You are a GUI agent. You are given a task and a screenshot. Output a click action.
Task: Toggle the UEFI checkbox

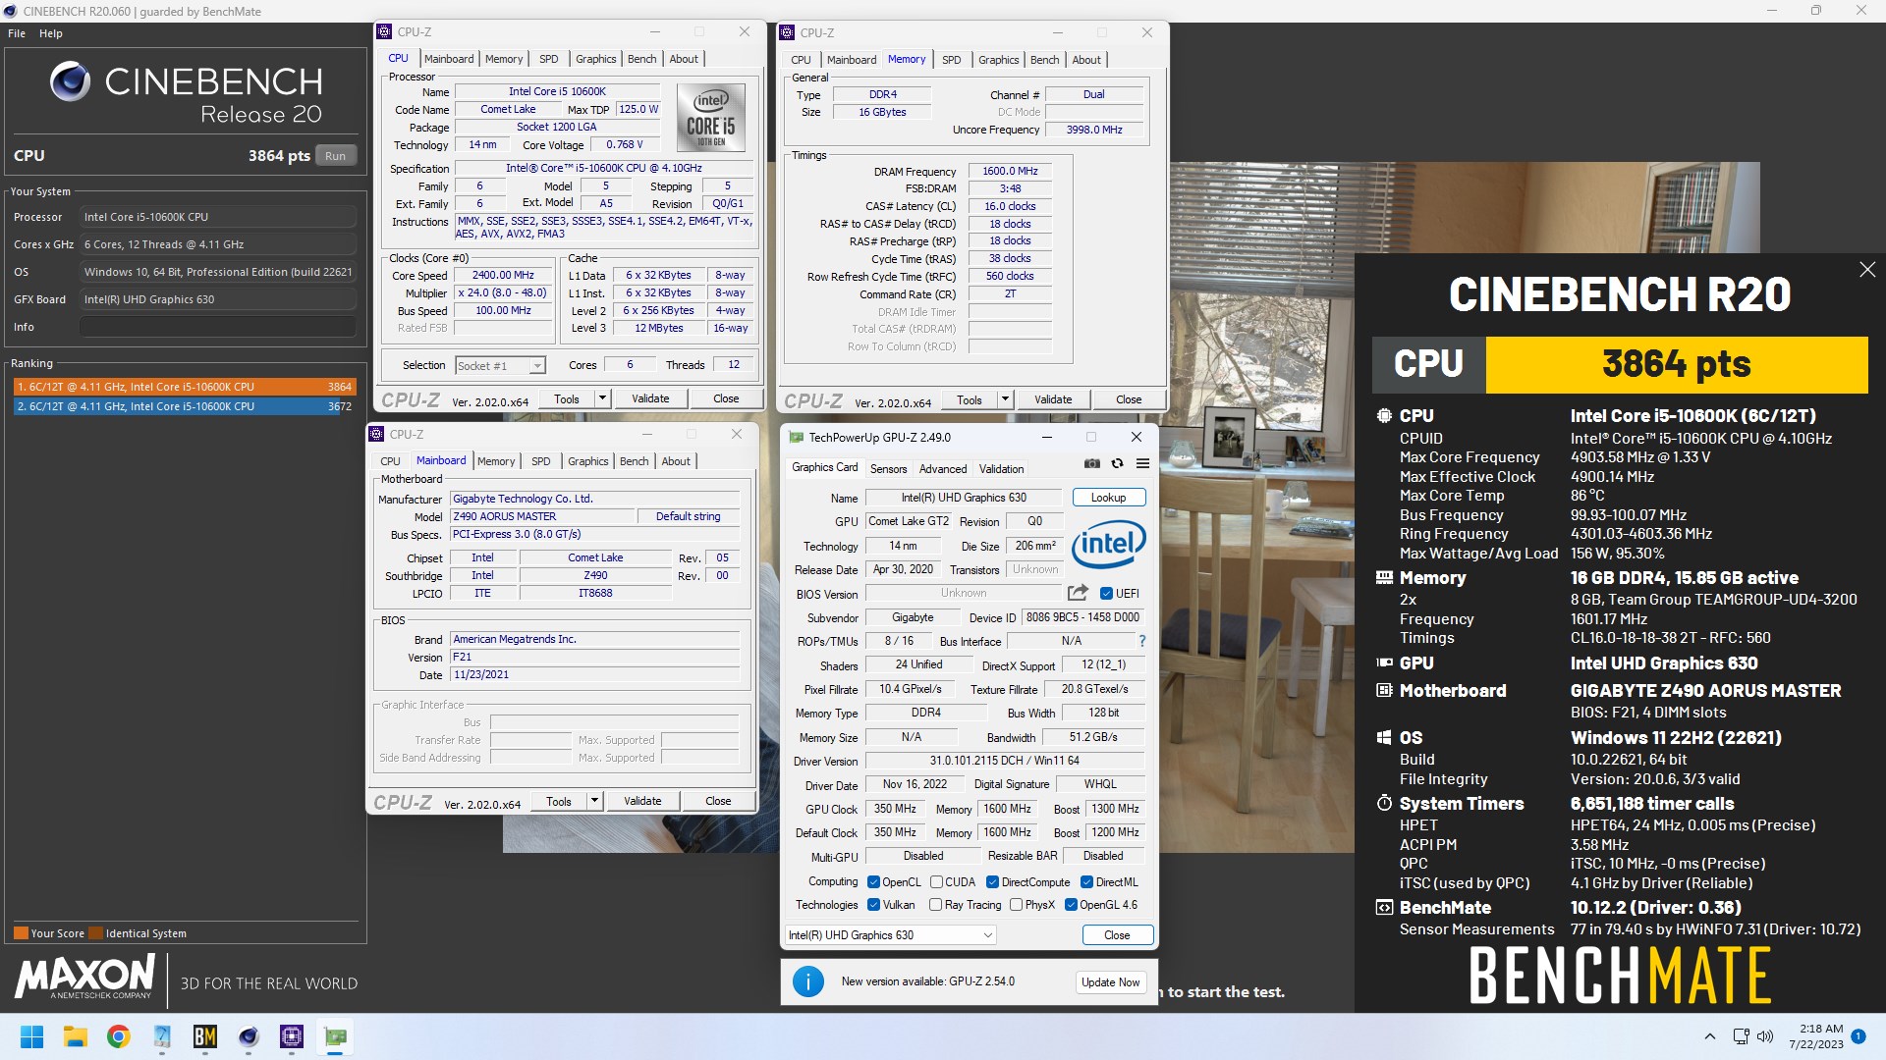click(1106, 593)
